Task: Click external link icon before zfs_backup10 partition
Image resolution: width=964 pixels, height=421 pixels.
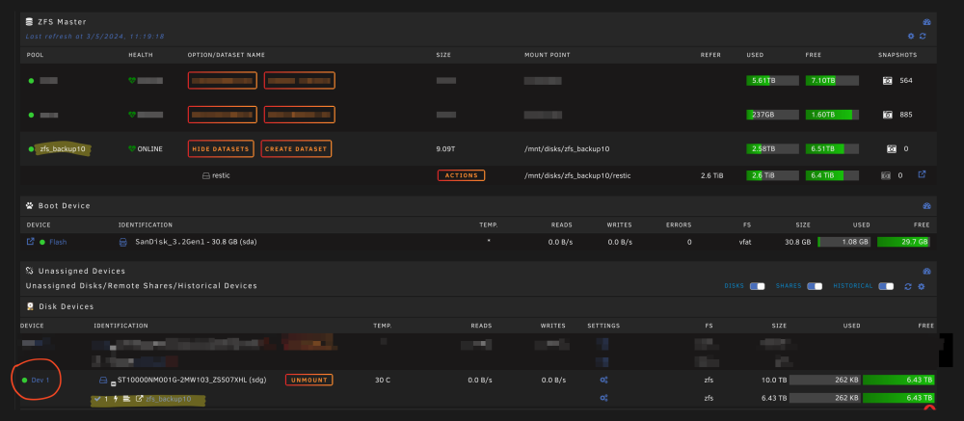Action: [x=139, y=399]
